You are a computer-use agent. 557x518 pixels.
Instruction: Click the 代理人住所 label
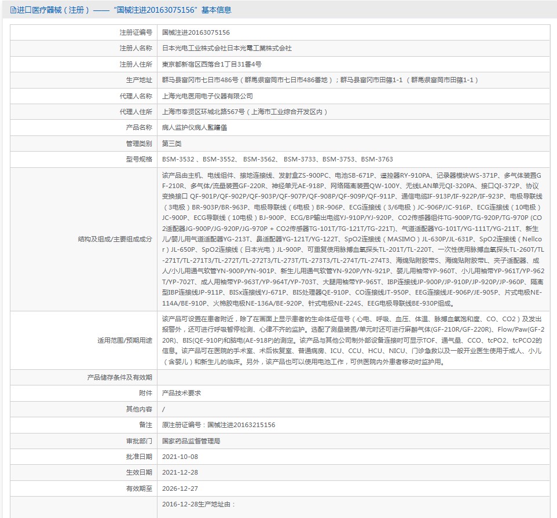135,112
